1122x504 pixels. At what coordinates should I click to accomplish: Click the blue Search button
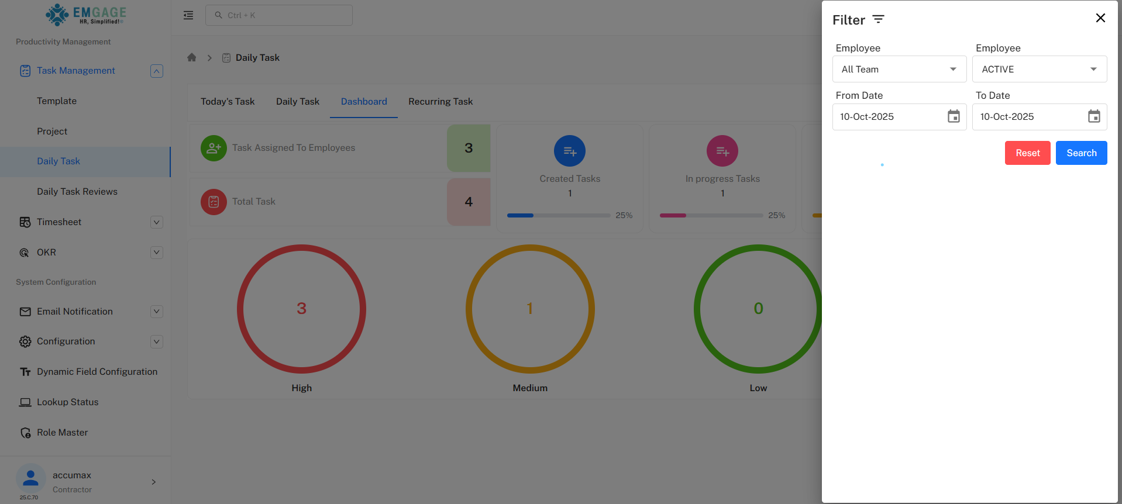[x=1081, y=153]
